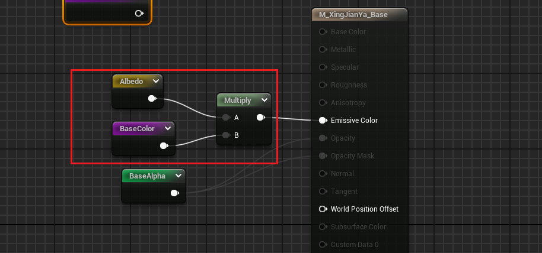The width and height of the screenshot is (542, 253).
Task: Click the World Position Offset input pin
Action: click(x=323, y=209)
